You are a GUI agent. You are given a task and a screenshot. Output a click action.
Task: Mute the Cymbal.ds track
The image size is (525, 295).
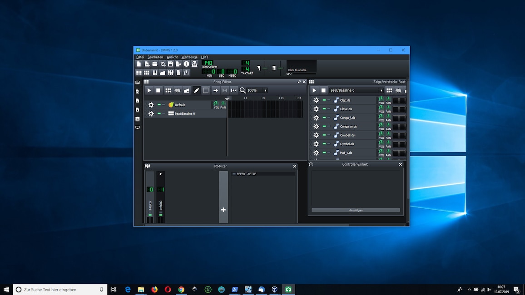[324, 144]
